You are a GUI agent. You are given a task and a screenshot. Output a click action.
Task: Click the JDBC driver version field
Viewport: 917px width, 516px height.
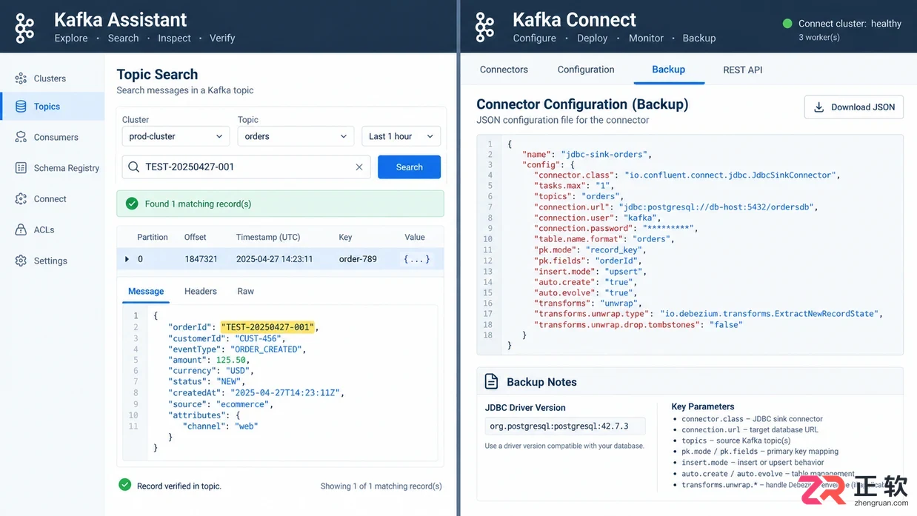(565, 426)
